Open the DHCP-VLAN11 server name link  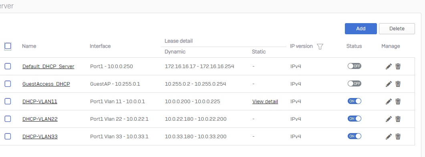[40, 102]
